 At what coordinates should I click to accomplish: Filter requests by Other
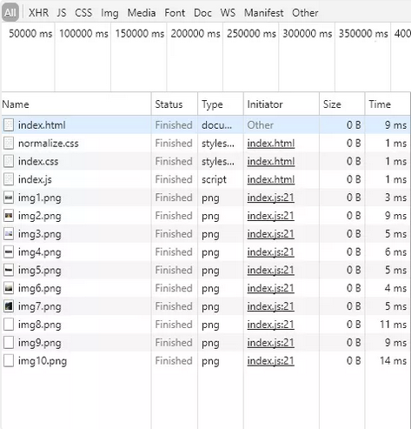(305, 13)
